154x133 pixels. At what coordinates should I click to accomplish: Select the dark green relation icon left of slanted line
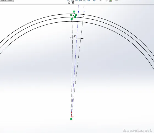tap(71, 15)
